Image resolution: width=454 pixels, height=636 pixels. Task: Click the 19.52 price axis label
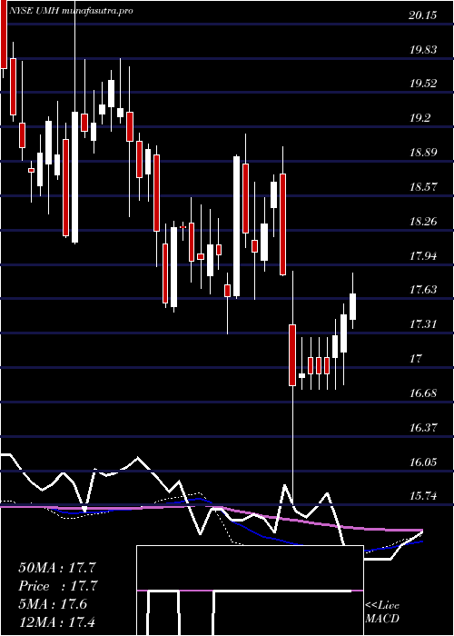[x=423, y=84]
